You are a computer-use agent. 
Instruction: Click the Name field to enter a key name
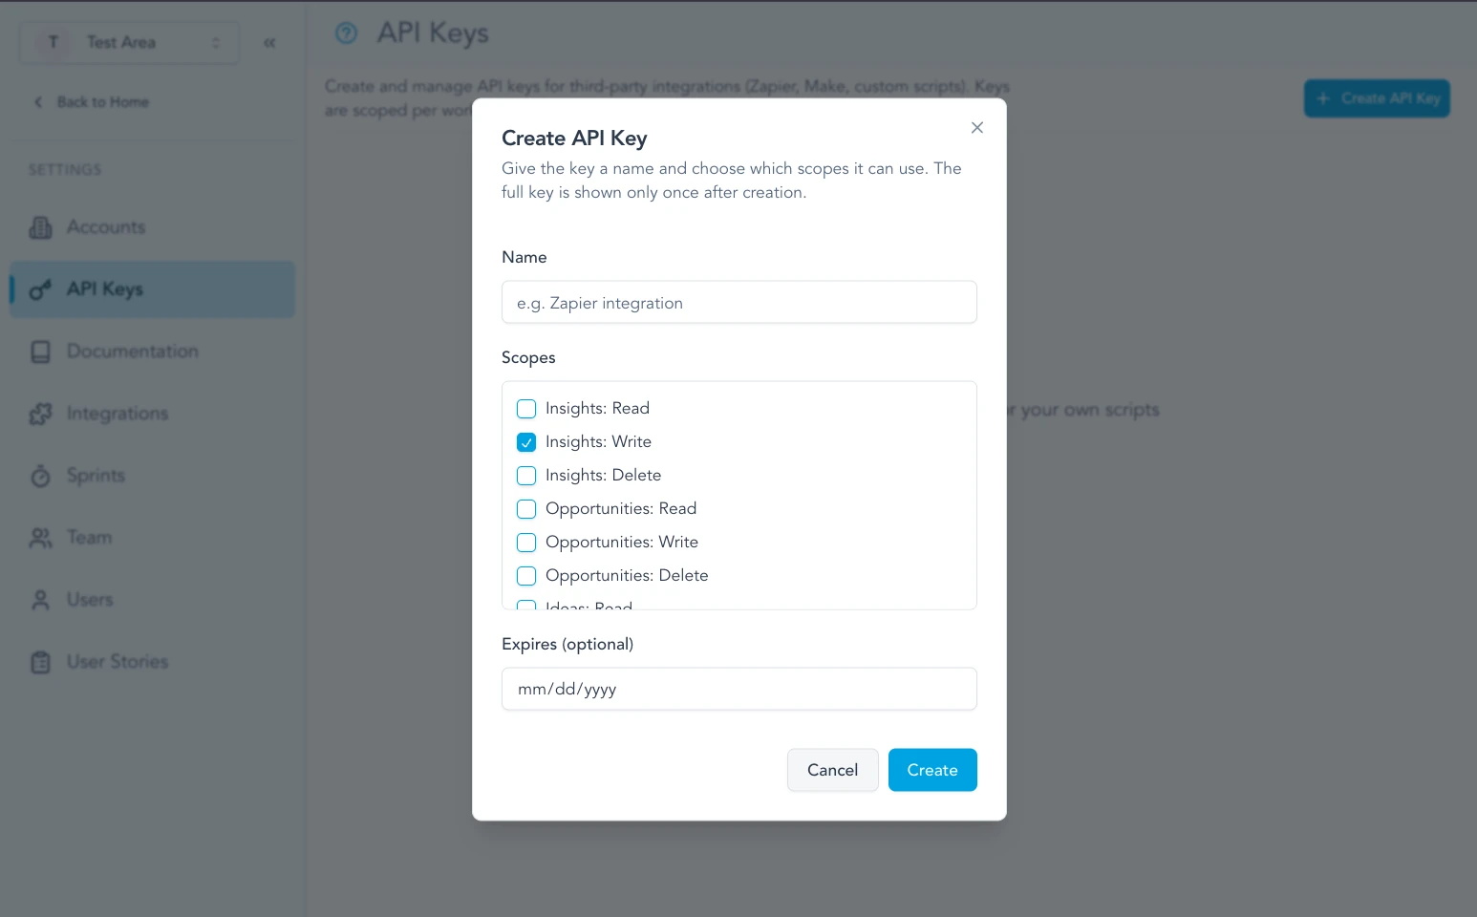(738, 302)
